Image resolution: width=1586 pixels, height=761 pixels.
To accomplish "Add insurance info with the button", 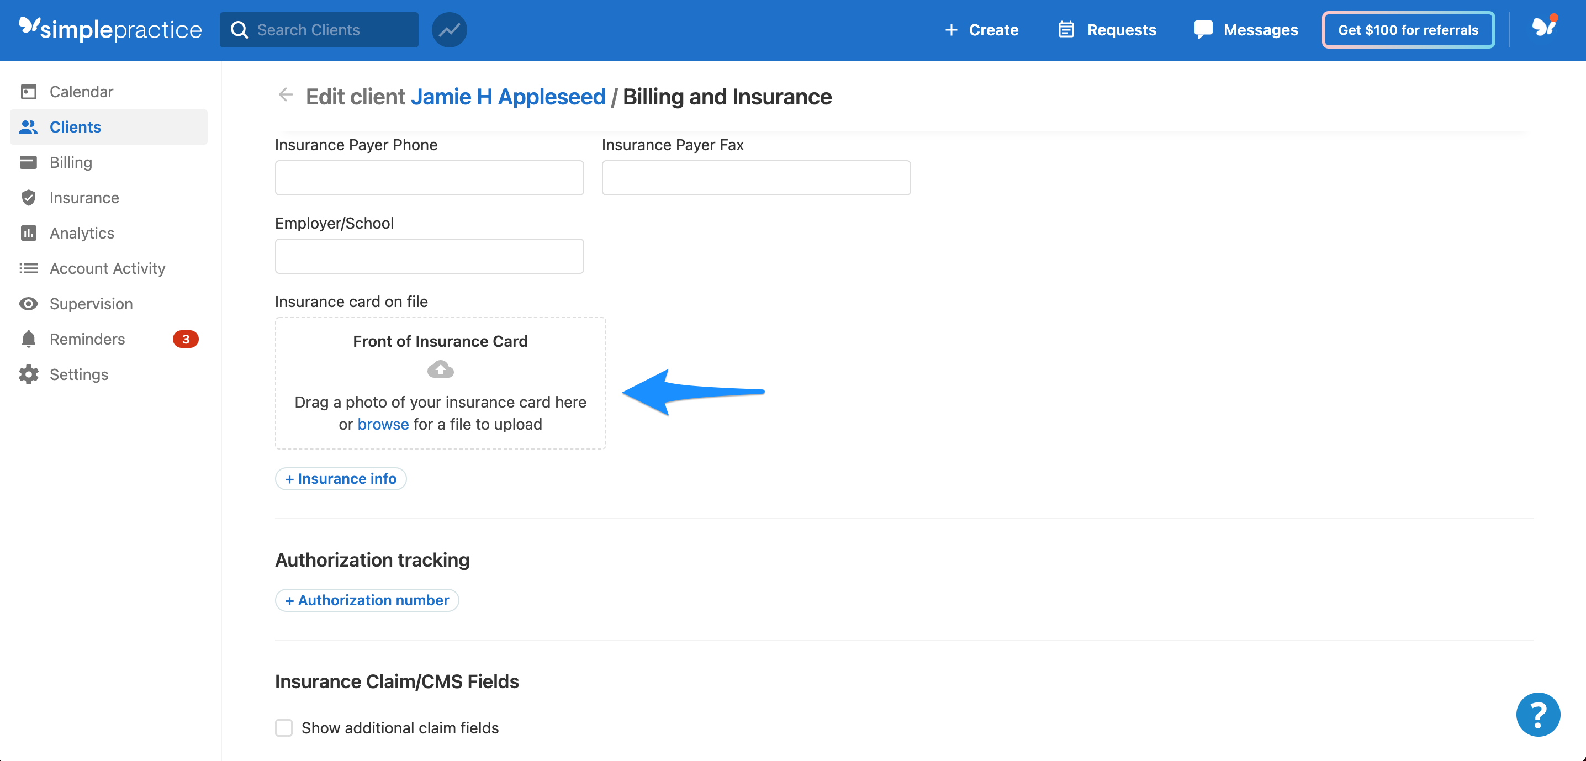I will [341, 478].
